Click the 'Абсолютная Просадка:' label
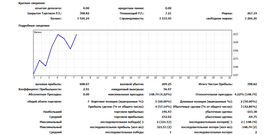 (x=45, y=94)
